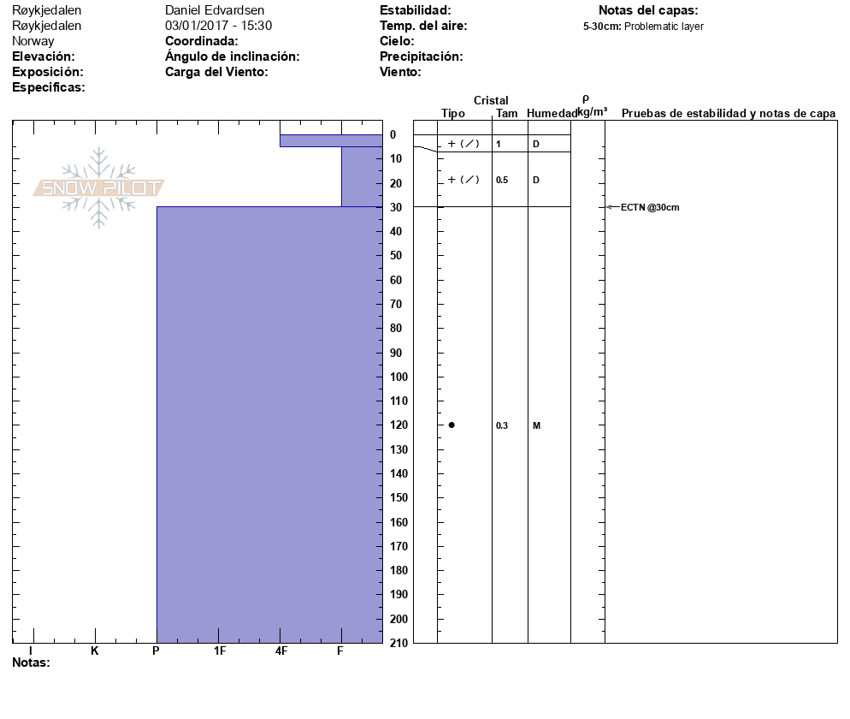850x719 pixels.
Task: Click the Temp. del aire label
Action: 423,26
